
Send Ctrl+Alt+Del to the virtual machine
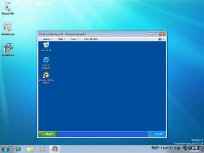(x=91, y=39)
